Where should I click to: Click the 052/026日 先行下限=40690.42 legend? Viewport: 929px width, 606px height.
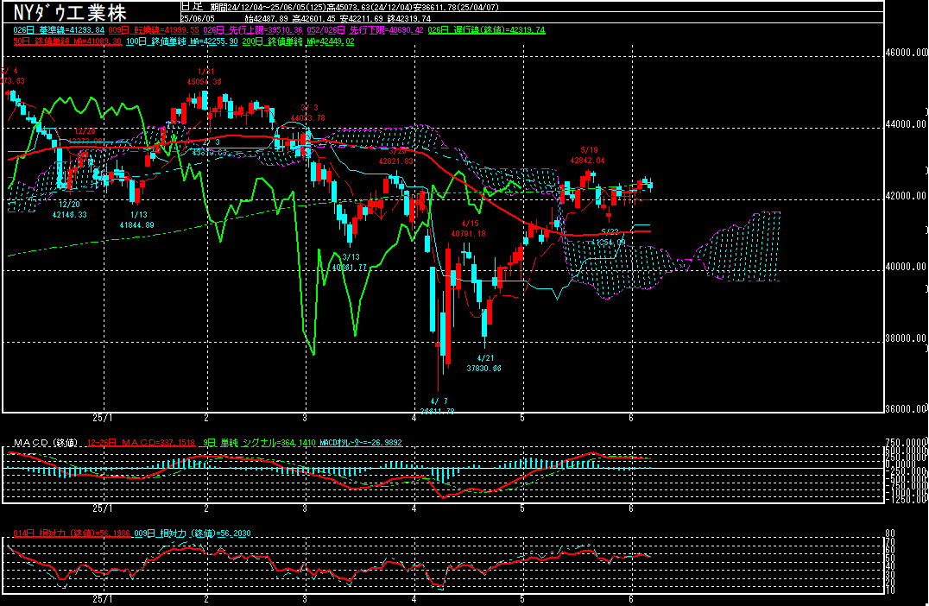pyautogui.click(x=365, y=30)
